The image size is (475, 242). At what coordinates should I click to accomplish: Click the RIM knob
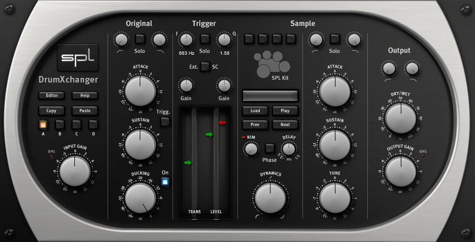point(251,149)
